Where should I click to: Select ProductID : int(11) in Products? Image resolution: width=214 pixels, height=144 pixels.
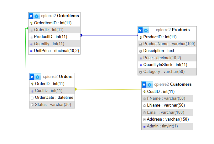(167, 37)
